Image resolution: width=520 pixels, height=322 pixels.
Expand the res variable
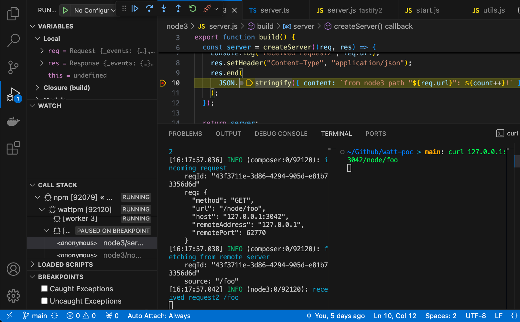coord(42,63)
